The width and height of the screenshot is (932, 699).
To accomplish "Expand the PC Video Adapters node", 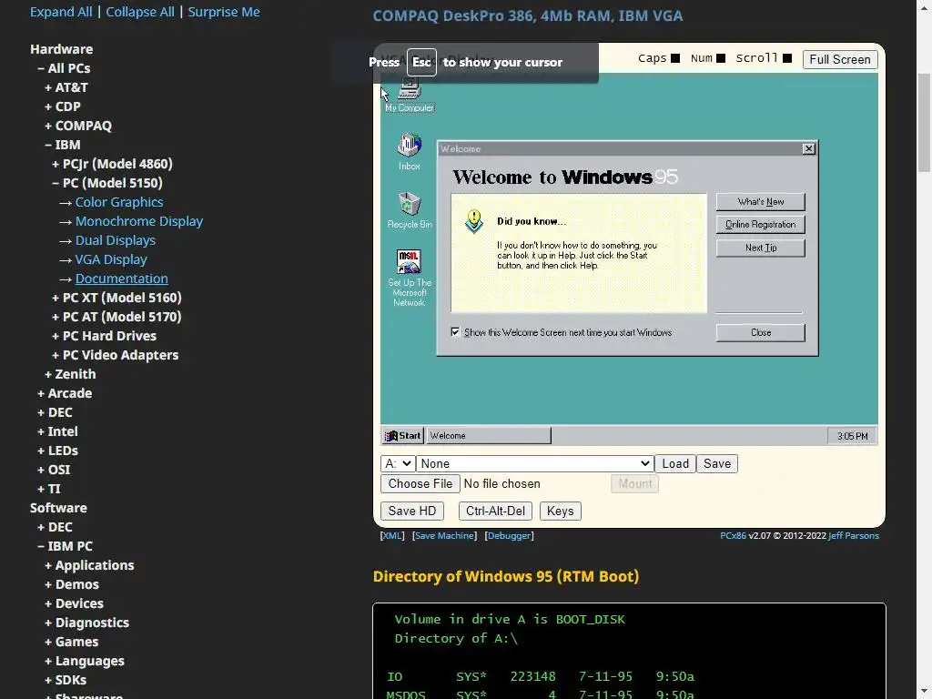I will pyautogui.click(x=116, y=355).
